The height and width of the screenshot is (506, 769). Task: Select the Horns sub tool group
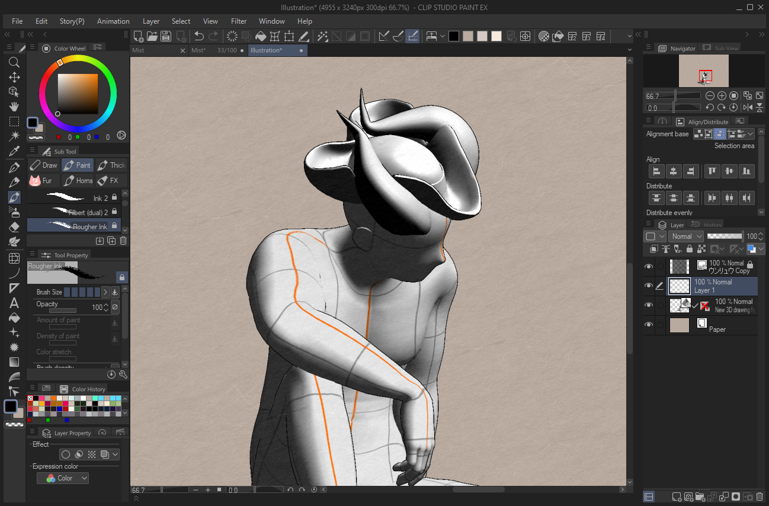pyautogui.click(x=78, y=180)
